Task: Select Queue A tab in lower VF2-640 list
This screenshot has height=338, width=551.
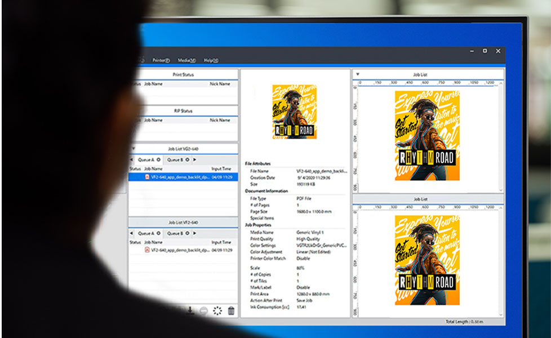Action: click(x=146, y=233)
